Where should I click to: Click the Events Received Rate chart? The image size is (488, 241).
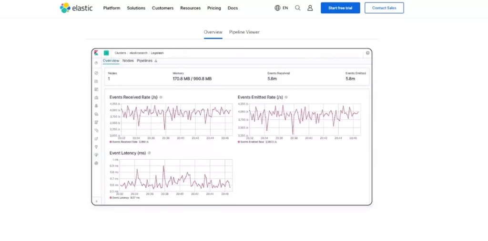click(176, 120)
